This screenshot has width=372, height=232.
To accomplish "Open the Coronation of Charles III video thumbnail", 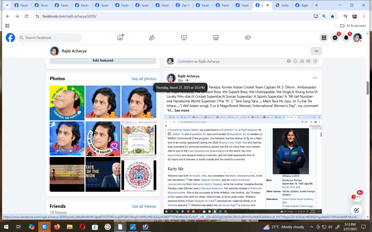I will click(x=67, y=175).
